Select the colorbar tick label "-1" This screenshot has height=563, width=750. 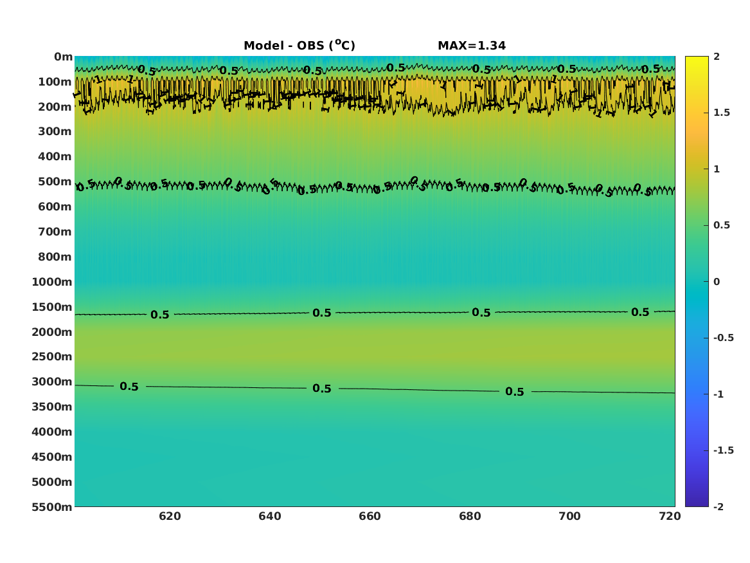pos(719,394)
